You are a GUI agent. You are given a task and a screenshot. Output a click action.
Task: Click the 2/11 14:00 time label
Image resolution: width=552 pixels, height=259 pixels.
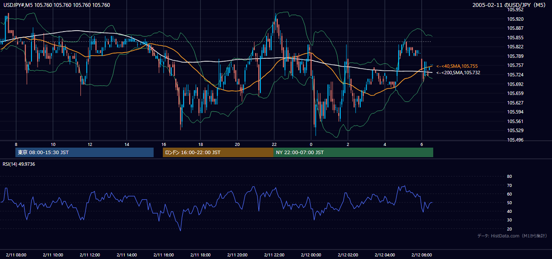pos(127,255)
